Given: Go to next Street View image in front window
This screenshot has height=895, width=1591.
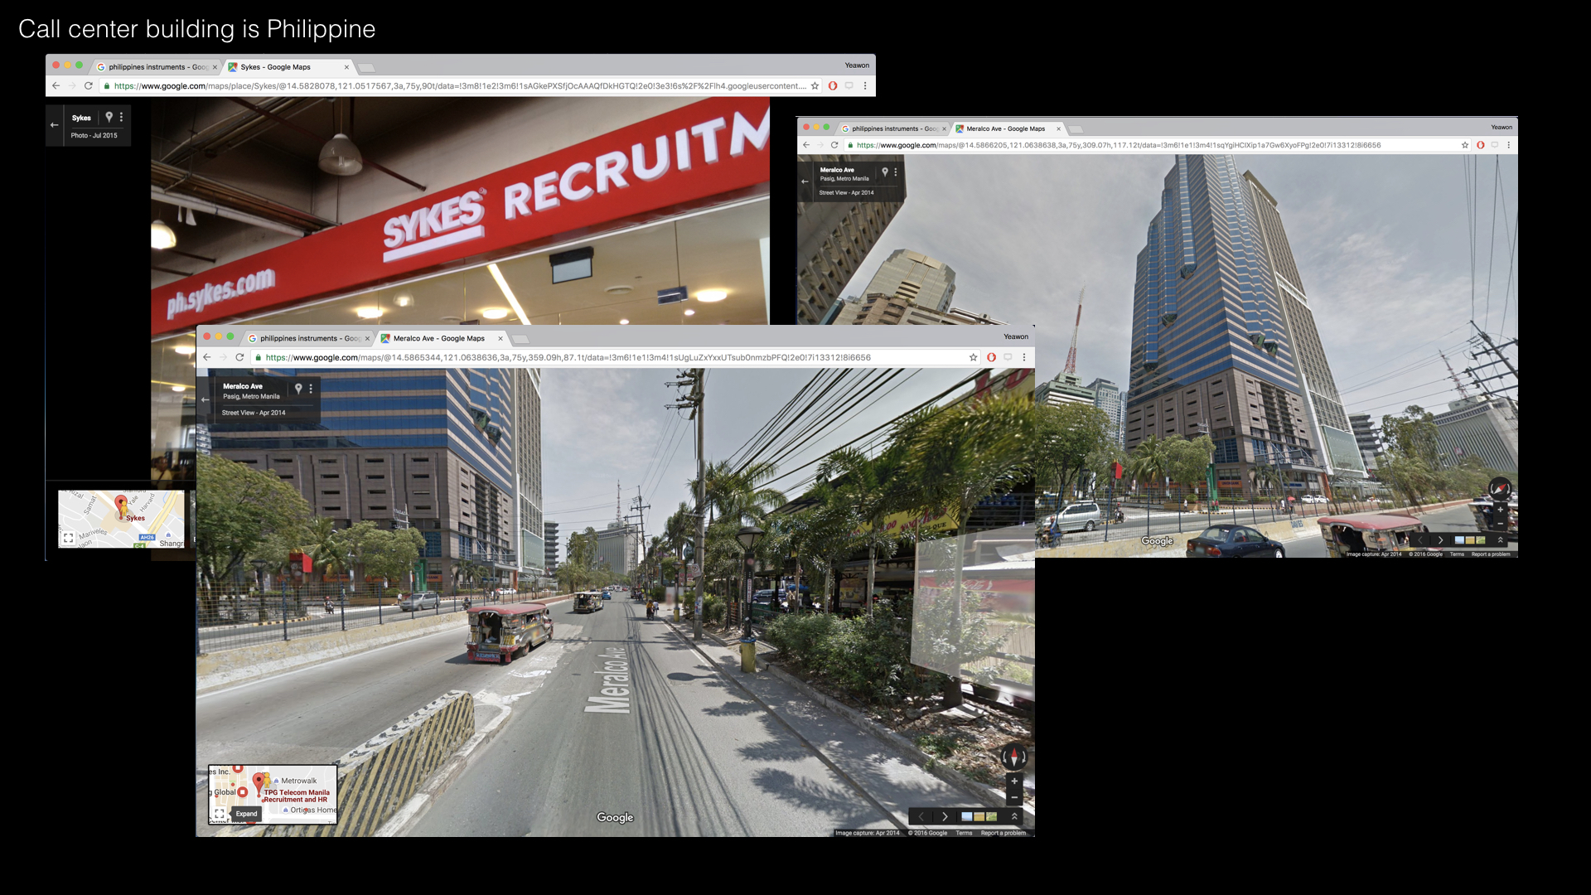Looking at the screenshot, I should [x=945, y=816].
